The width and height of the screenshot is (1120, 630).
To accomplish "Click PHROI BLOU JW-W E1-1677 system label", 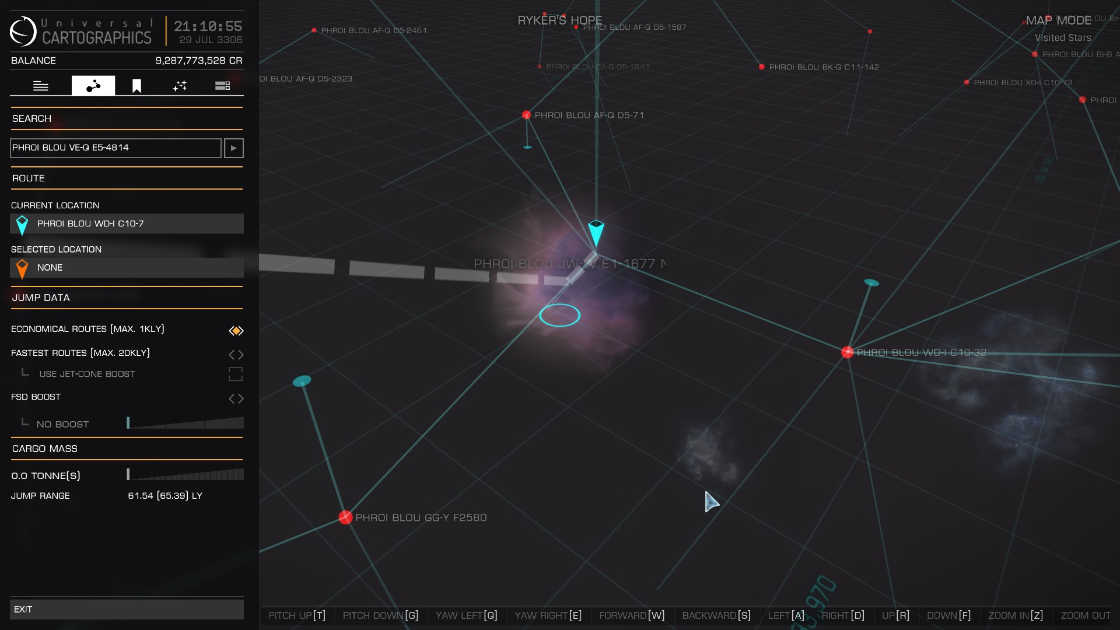I will (x=569, y=264).
